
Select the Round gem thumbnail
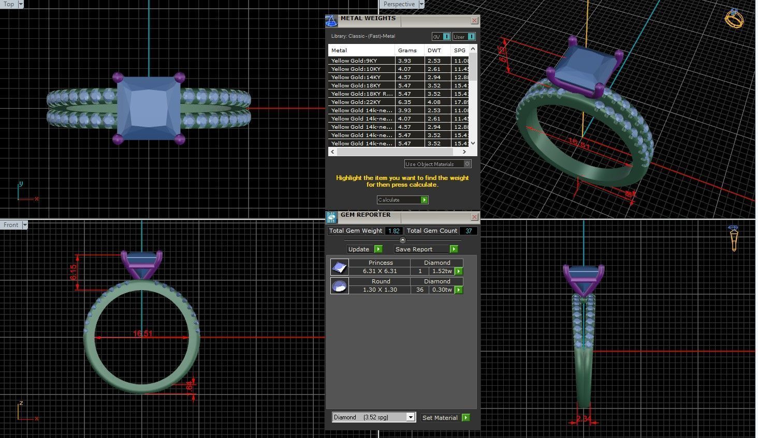(x=339, y=286)
